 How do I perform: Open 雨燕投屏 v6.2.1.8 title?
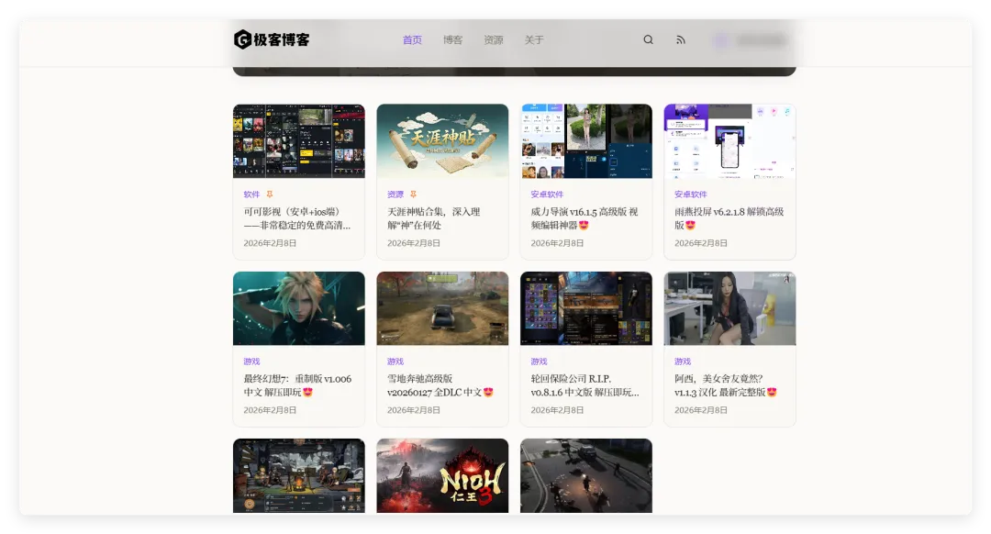click(x=729, y=218)
